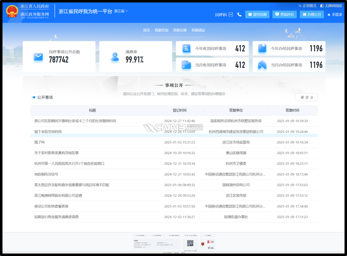Click the bookmark icon for 今年办结民呼事项

tap(262, 48)
